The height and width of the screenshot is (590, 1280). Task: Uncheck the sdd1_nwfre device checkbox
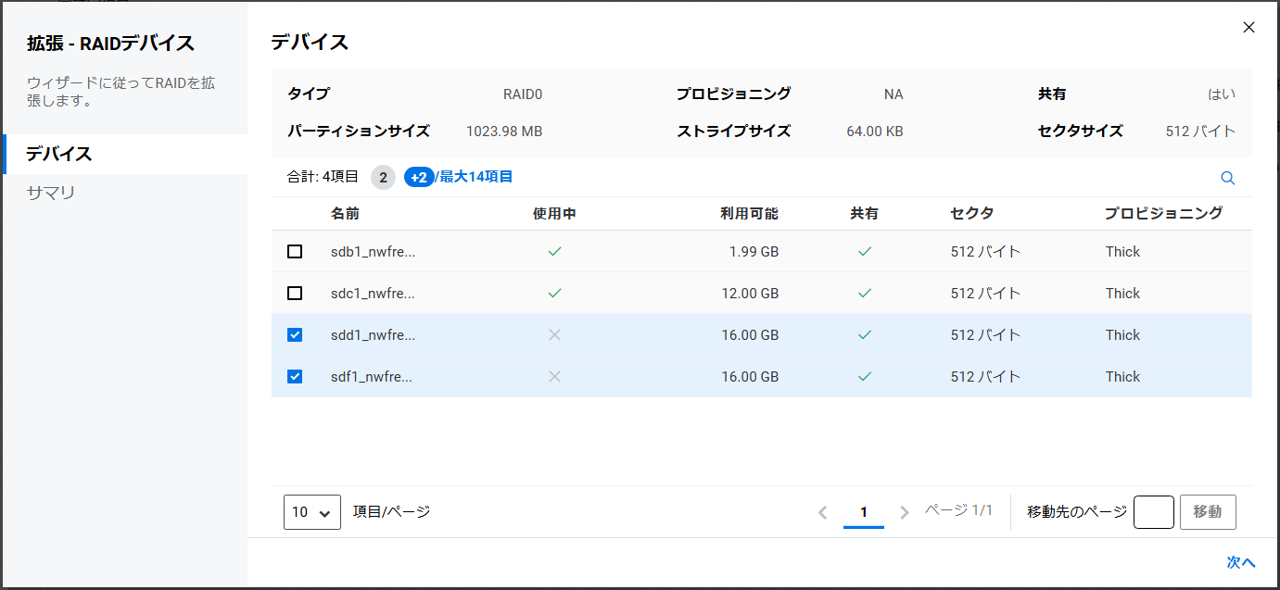click(295, 334)
